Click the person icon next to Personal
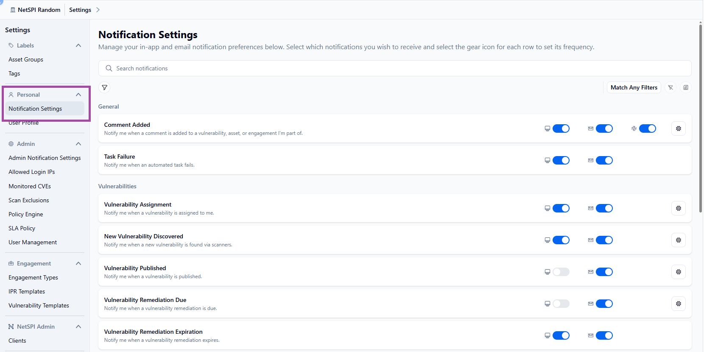The width and height of the screenshot is (704, 352). (11, 95)
